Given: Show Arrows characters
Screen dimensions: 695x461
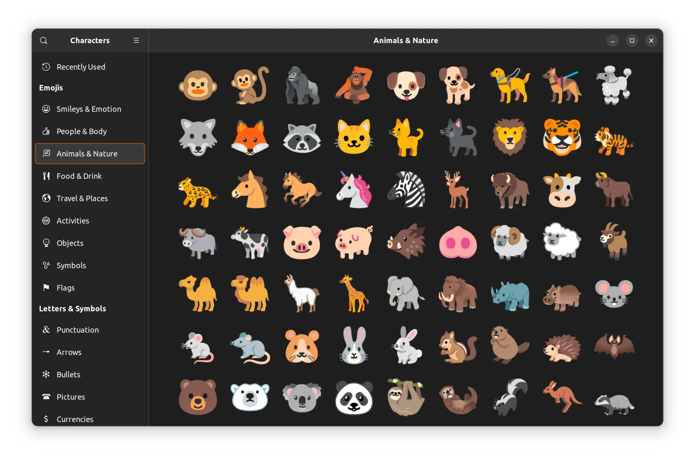Looking at the screenshot, I should tap(90, 352).
